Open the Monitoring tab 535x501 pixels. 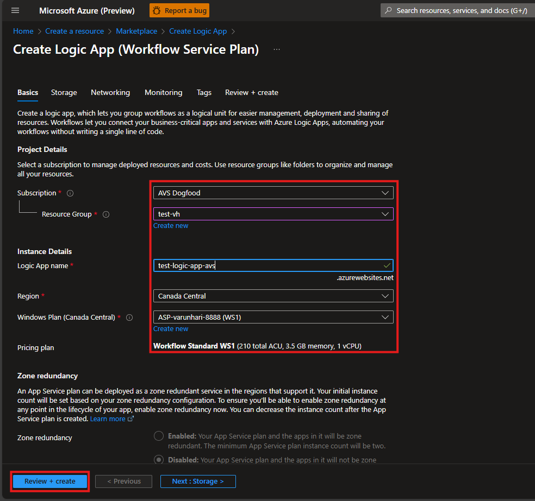pyautogui.click(x=163, y=93)
